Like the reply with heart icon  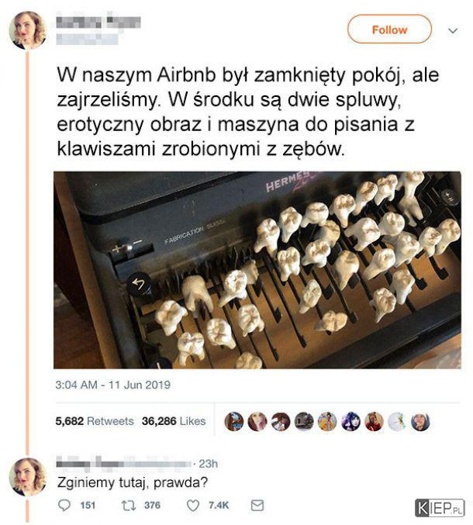coord(193,506)
